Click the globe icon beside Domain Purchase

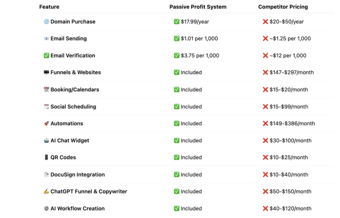click(46, 22)
